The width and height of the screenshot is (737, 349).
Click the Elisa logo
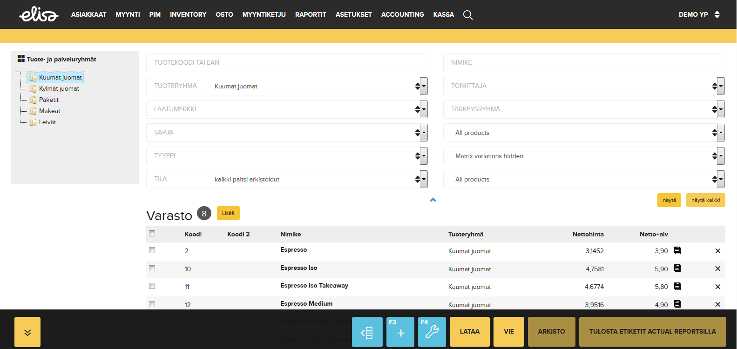pos(39,14)
